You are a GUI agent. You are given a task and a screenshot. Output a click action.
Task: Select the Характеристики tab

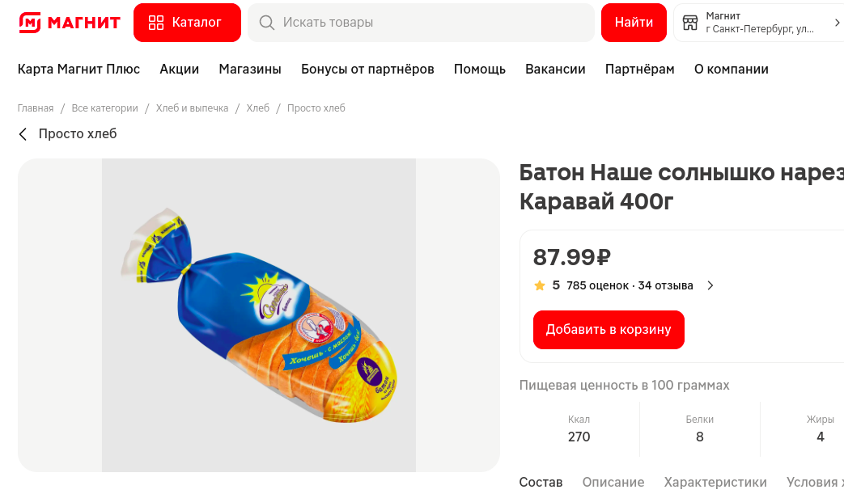click(x=715, y=482)
